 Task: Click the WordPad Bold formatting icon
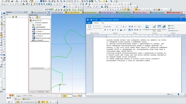pyautogui.click(x=105, y=30)
